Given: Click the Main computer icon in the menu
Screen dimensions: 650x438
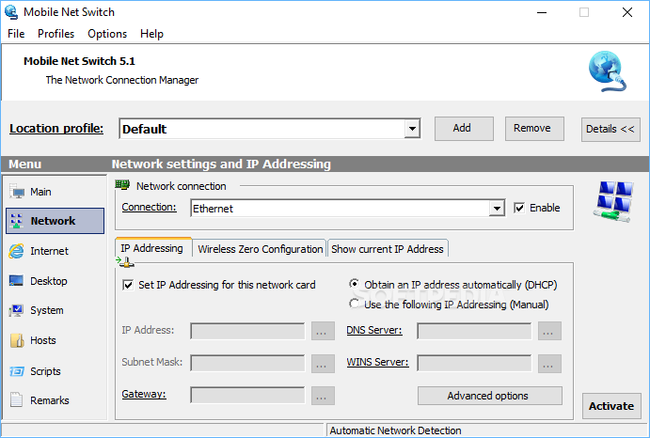Looking at the screenshot, I should (17, 192).
